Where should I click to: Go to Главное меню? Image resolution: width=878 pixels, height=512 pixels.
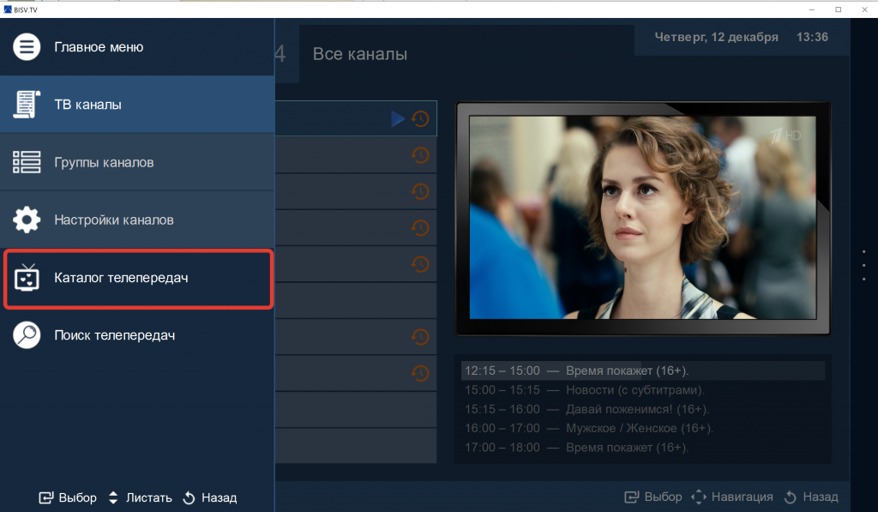(99, 47)
